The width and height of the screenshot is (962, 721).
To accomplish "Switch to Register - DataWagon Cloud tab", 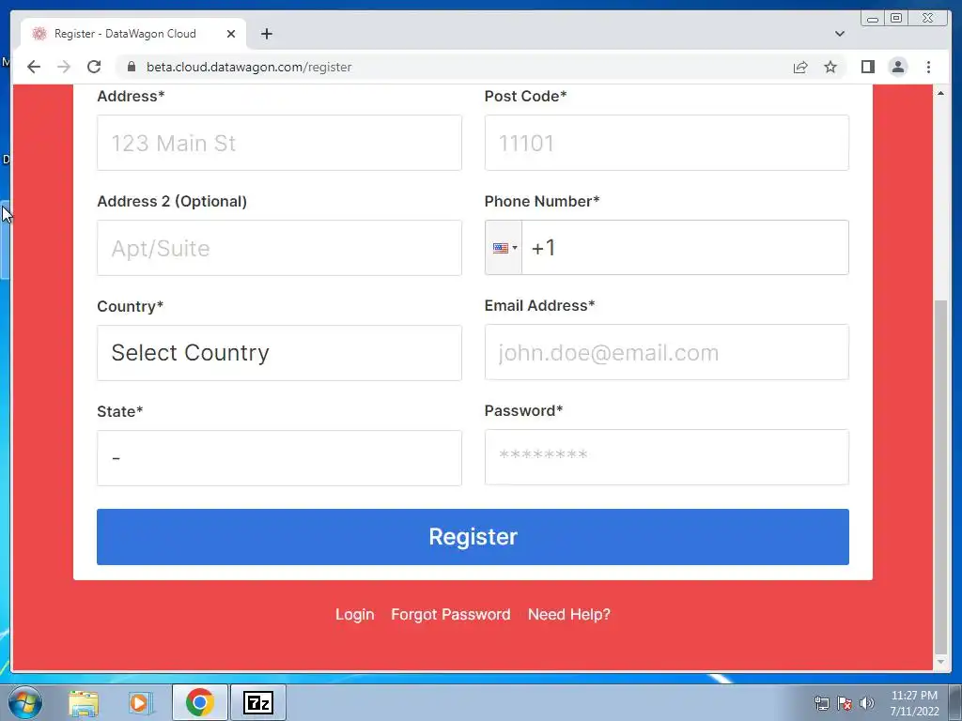I will point(125,34).
